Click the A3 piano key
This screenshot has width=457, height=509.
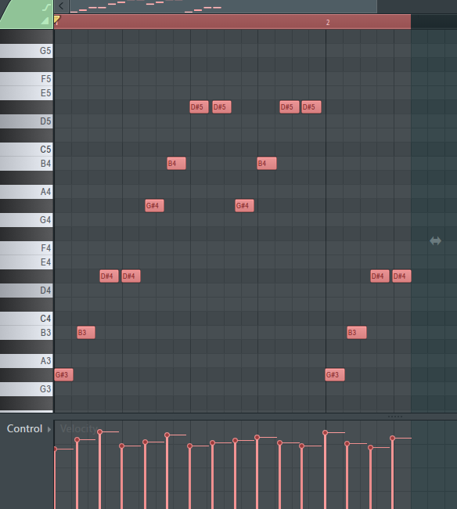(x=27, y=361)
